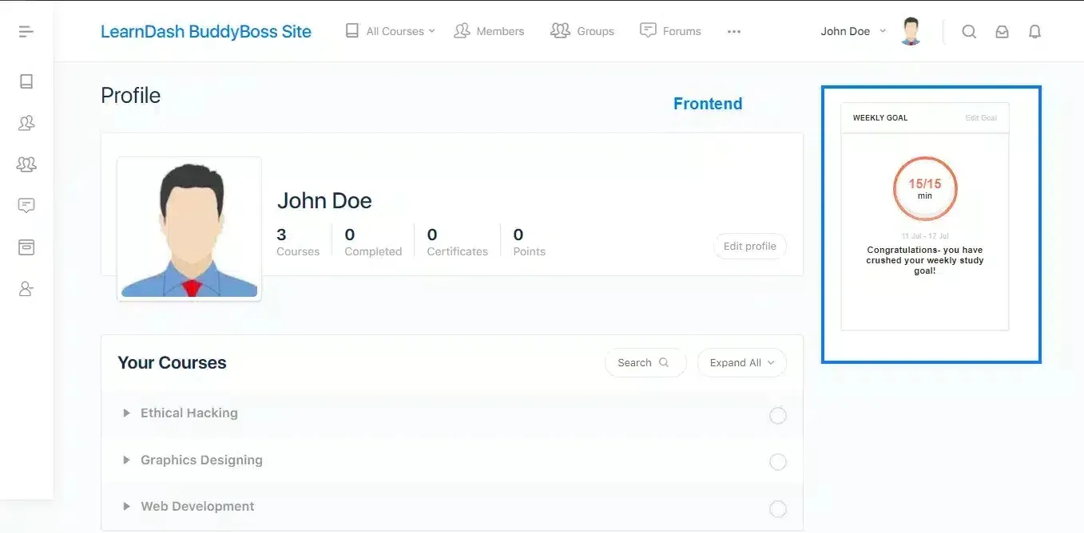
Task: Open the Edit Goal link
Action: click(x=982, y=117)
